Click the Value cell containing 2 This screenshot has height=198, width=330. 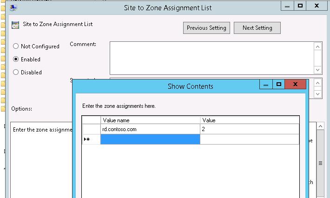tap(249, 129)
